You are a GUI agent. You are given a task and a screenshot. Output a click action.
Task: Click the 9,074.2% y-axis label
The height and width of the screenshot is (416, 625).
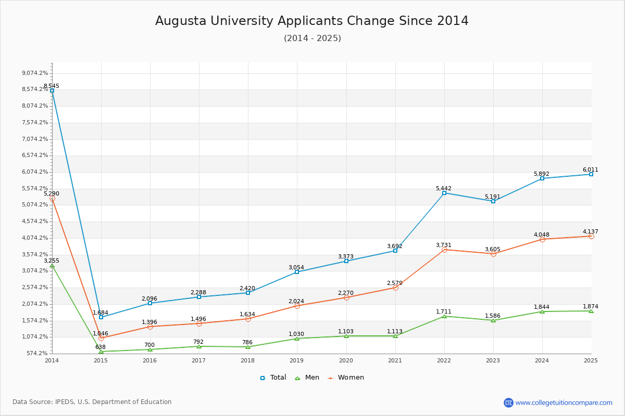[x=35, y=73]
